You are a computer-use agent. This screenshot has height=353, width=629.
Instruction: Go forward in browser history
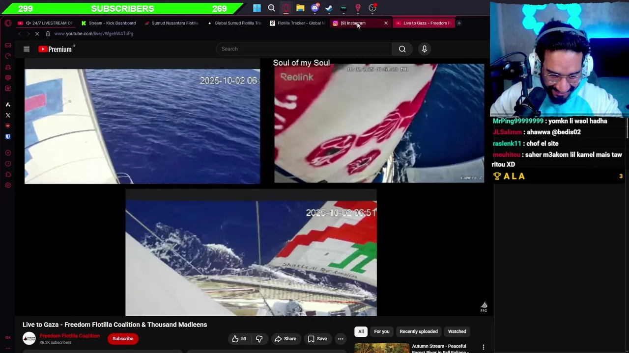[28, 34]
